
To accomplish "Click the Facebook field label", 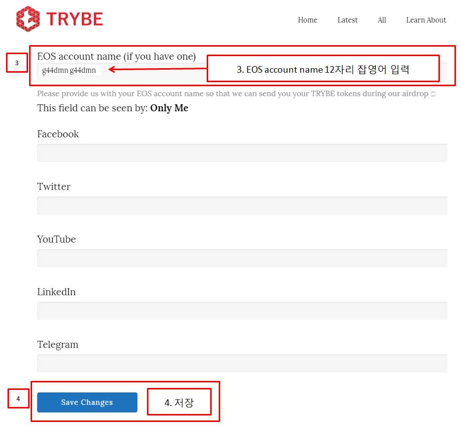I will point(58,134).
